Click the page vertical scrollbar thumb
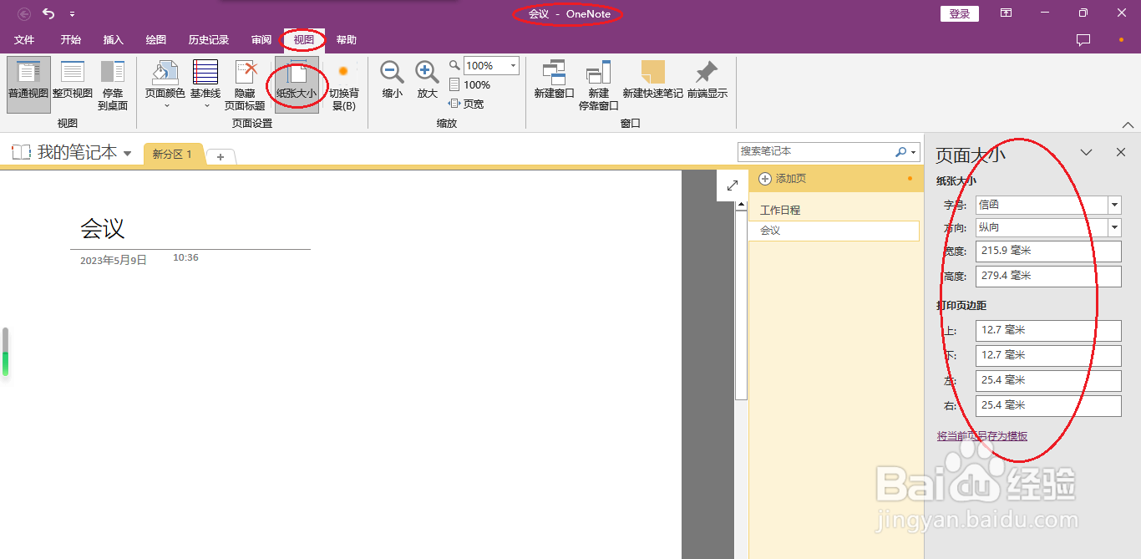 click(741, 304)
